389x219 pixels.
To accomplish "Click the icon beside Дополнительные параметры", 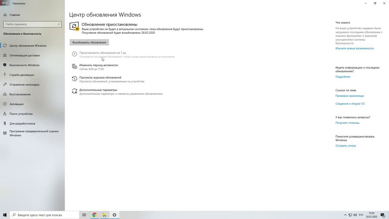I will (x=74, y=91).
